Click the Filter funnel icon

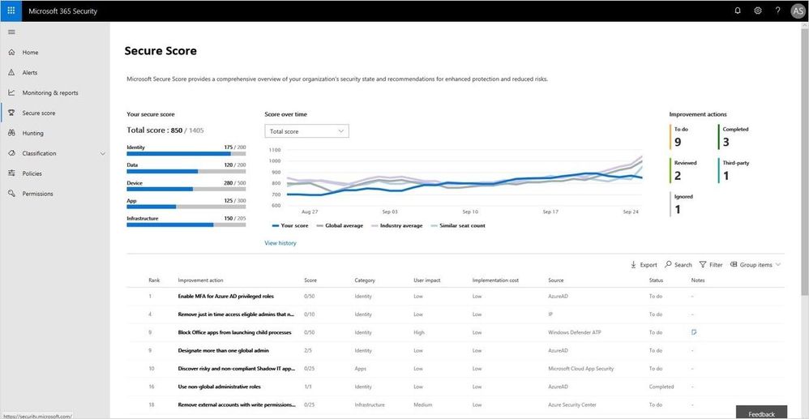tap(703, 264)
